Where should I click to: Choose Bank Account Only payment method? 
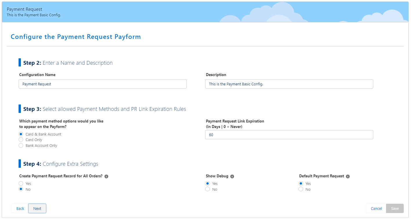click(21, 146)
